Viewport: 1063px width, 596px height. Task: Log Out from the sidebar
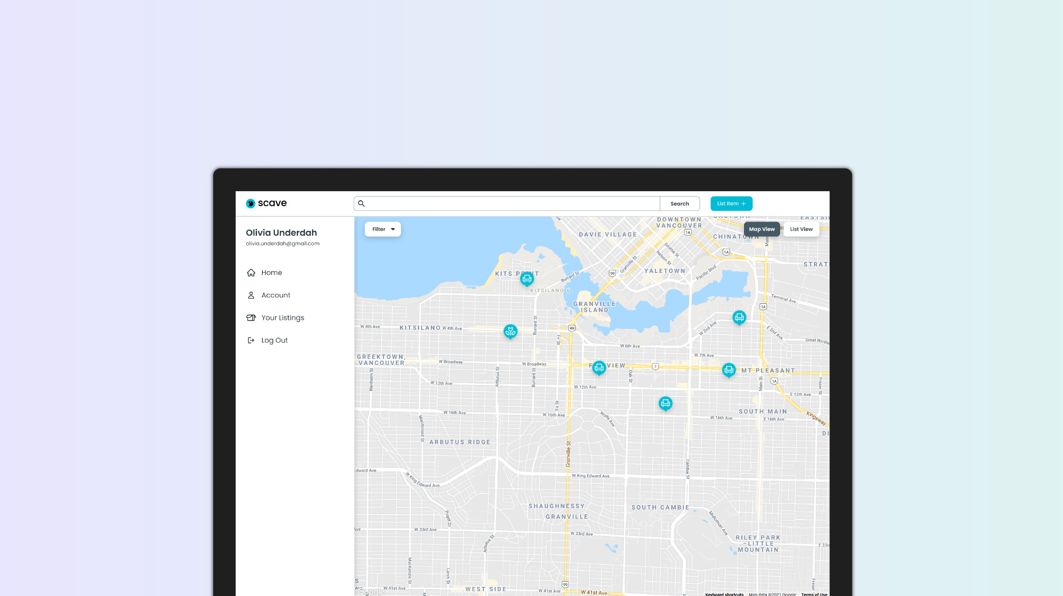tap(274, 340)
